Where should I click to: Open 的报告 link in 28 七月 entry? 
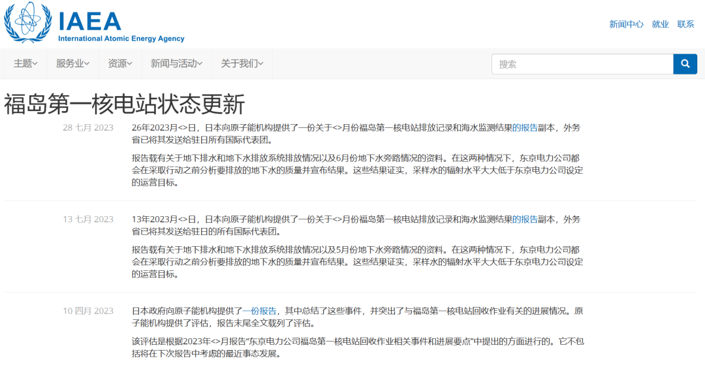[x=525, y=128]
